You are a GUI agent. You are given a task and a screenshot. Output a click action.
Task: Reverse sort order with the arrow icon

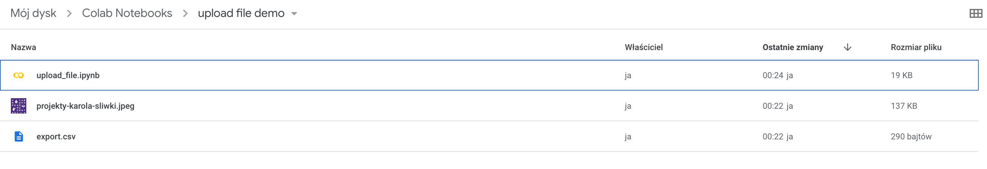point(848,47)
